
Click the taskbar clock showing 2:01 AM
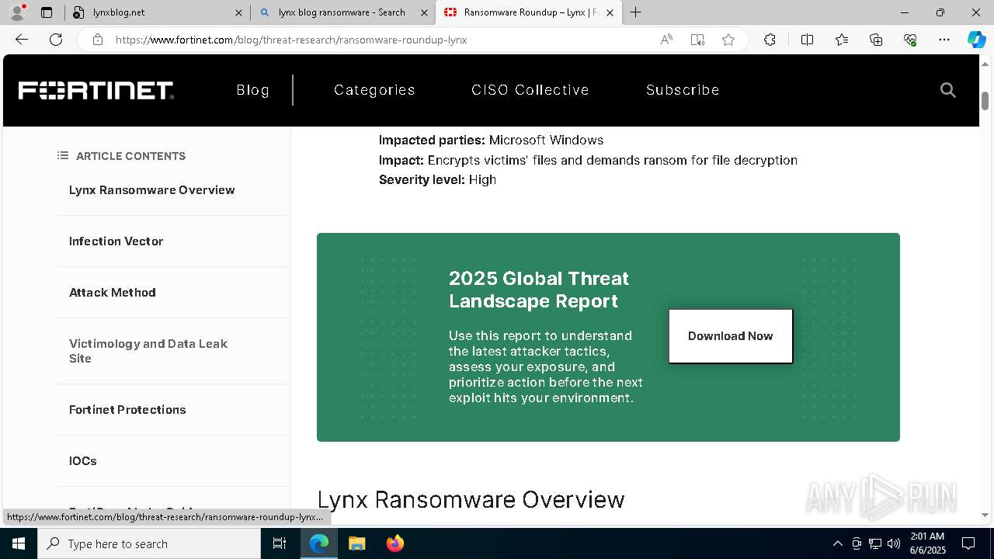click(x=927, y=543)
